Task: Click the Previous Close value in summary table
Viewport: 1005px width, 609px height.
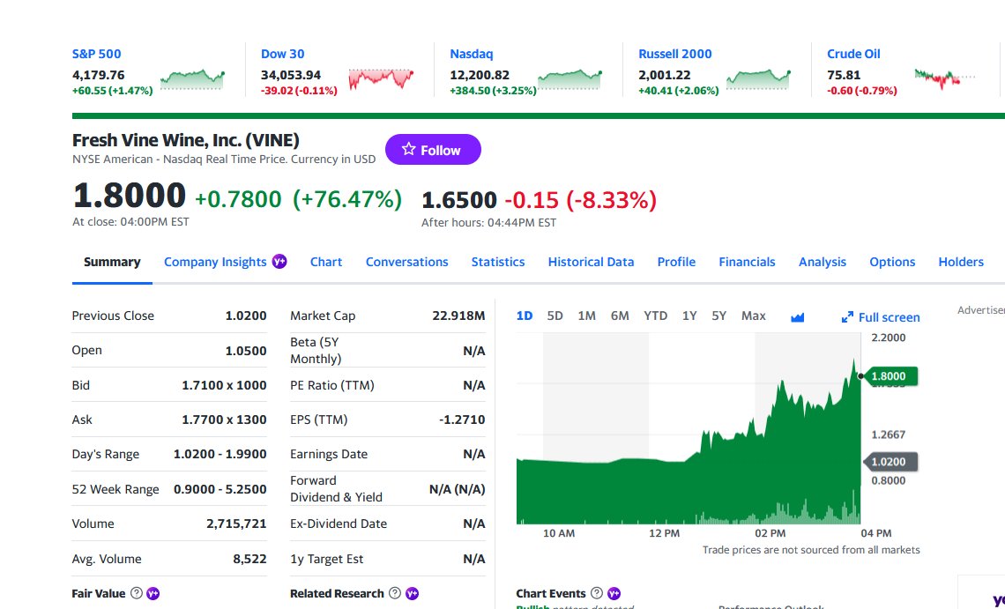Action: click(246, 316)
